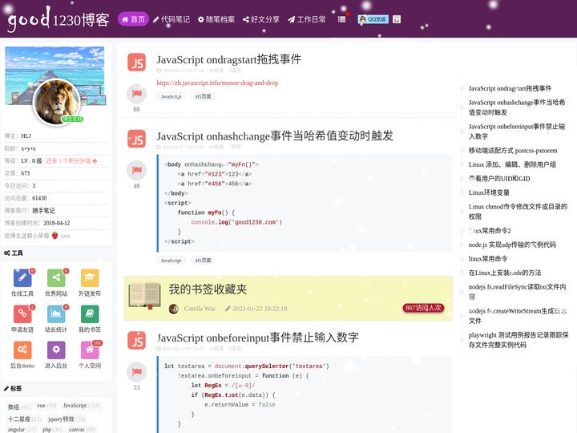Image resolution: width=577 pixels, height=433 pixels.
Task: Click JavaScript tag under onhashchange code
Action: coord(171,261)
